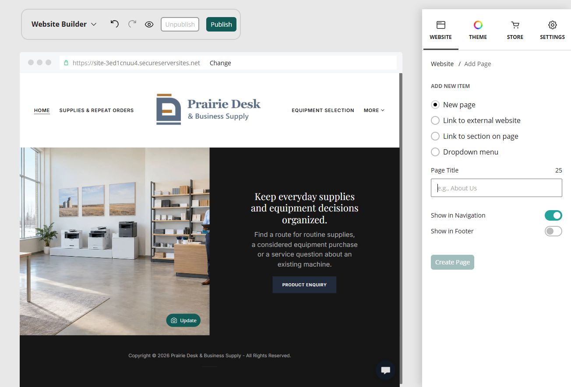Select the hero headline text
Viewport: 571px width, 387px height.
click(x=304, y=208)
